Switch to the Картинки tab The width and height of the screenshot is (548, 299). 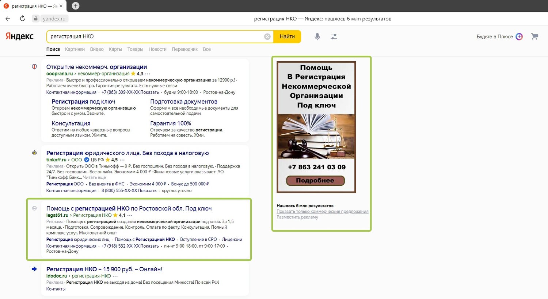(x=75, y=49)
